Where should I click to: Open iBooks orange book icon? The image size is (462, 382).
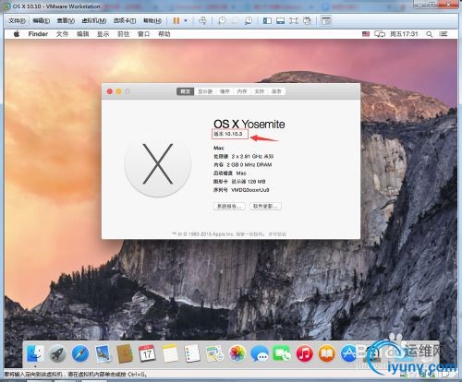(x=327, y=353)
